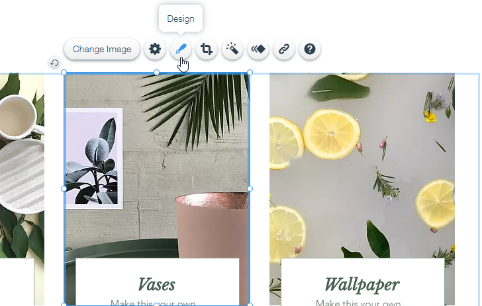This screenshot has height=306, width=482.
Task: Click the right-middle resize handle
Action: (x=250, y=188)
